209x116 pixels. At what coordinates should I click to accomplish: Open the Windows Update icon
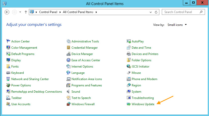[129, 104]
